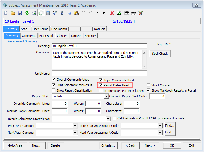This screenshot has height=152, width=204.
Task: Enable Progressive Learning Classes
Action: tap(101, 91)
